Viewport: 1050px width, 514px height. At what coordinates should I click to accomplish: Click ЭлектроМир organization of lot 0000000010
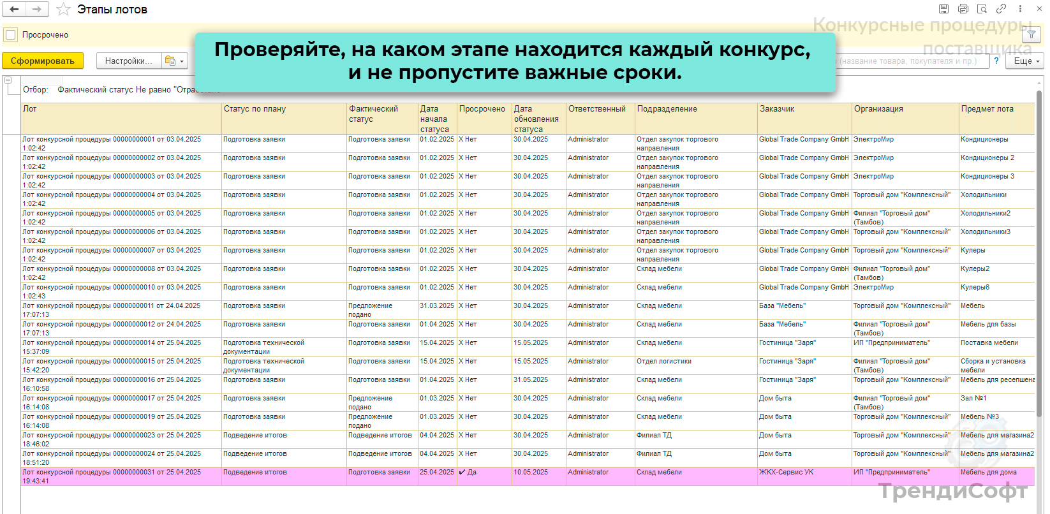point(905,291)
